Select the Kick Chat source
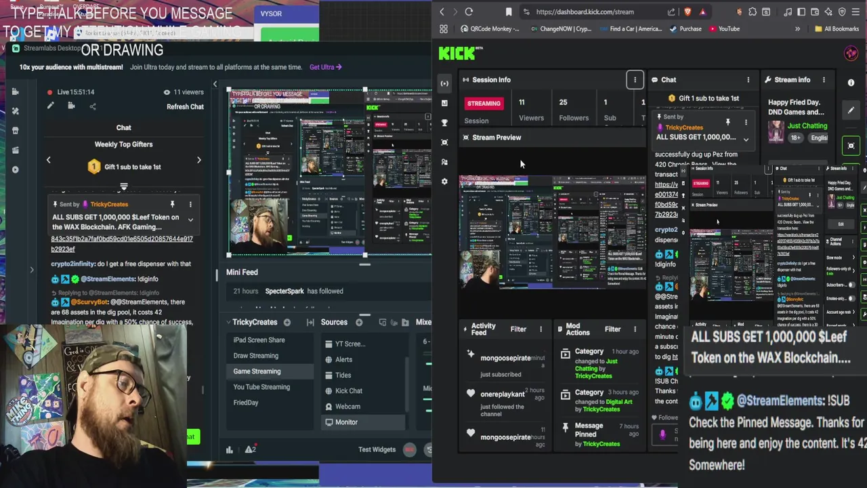Image resolution: width=867 pixels, height=488 pixels. [x=363, y=391]
